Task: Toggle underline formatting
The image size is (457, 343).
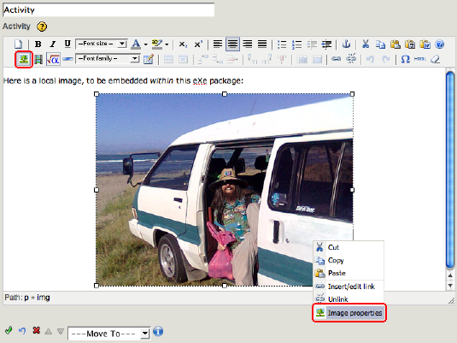Action: coord(67,44)
